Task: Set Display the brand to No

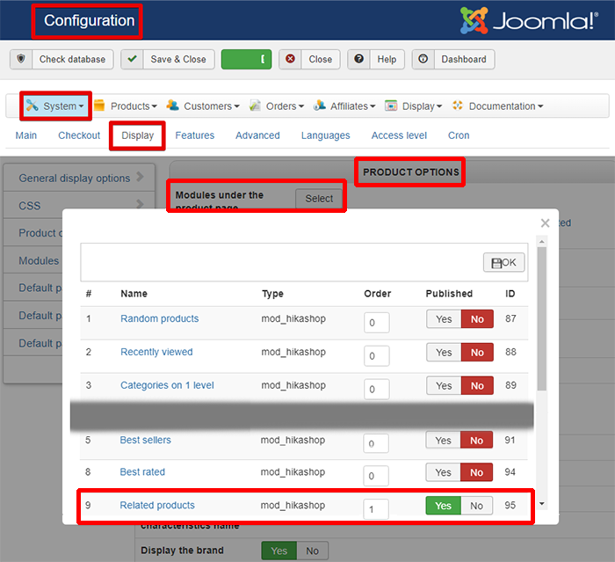Action: coord(312,551)
